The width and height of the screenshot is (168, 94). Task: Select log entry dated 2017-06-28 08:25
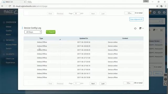point(83,50)
